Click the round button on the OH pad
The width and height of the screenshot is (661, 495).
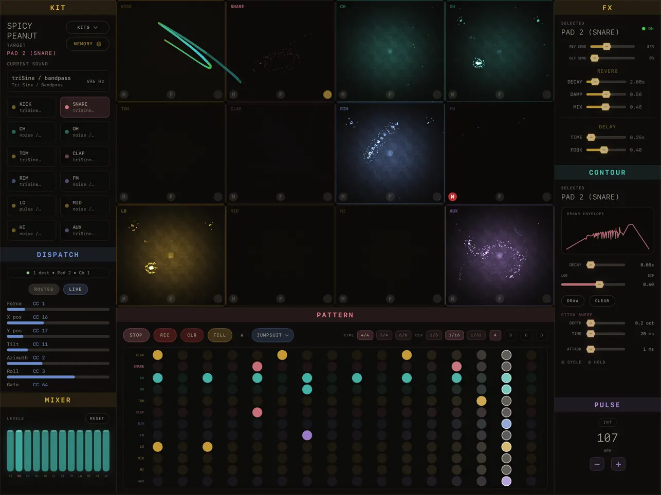[546, 94]
